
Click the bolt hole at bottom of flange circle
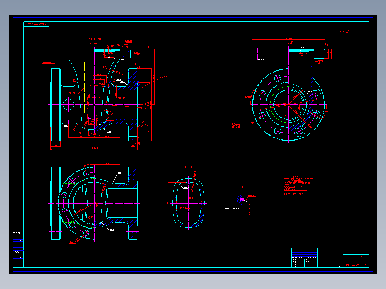point(299,132)
